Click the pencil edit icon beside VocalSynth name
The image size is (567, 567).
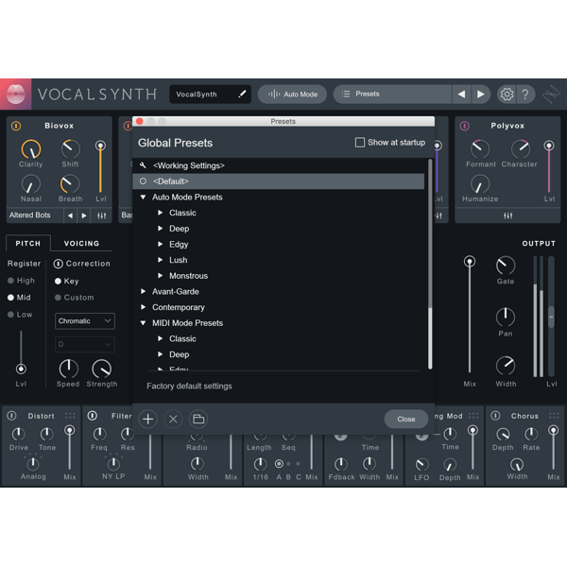pyautogui.click(x=242, y=94)
